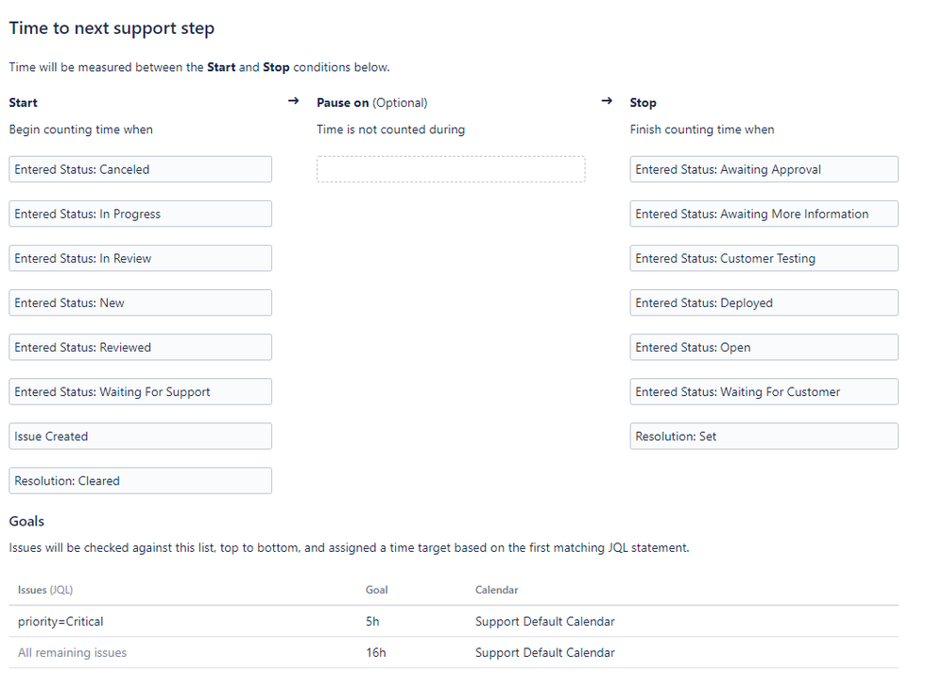Select Entered Status: Awaiting Approval stop condition
This screenshot has width=944, height=688.
tap(764, 170)
